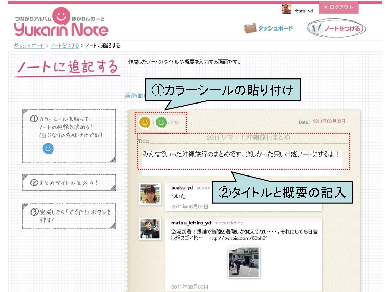This screenshot has width=389, height=292.
Task: Click the Yukarin Note logo
Action: 61,22
